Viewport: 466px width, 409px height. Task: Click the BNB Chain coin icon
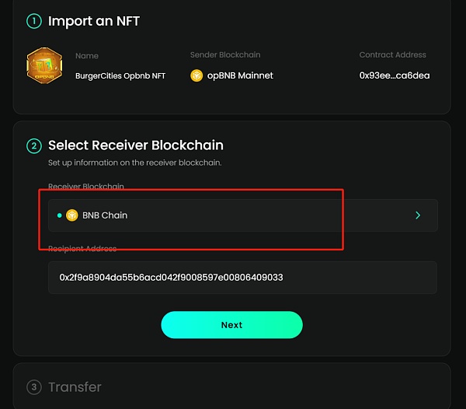72,215
